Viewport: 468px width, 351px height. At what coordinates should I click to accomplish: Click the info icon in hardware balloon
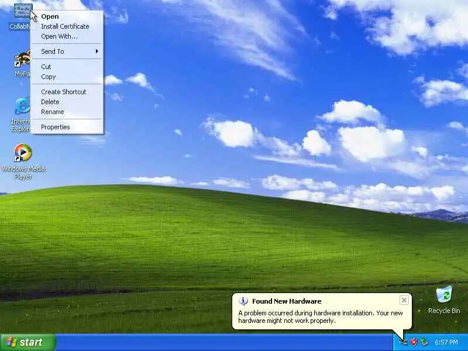click(243, 301)
